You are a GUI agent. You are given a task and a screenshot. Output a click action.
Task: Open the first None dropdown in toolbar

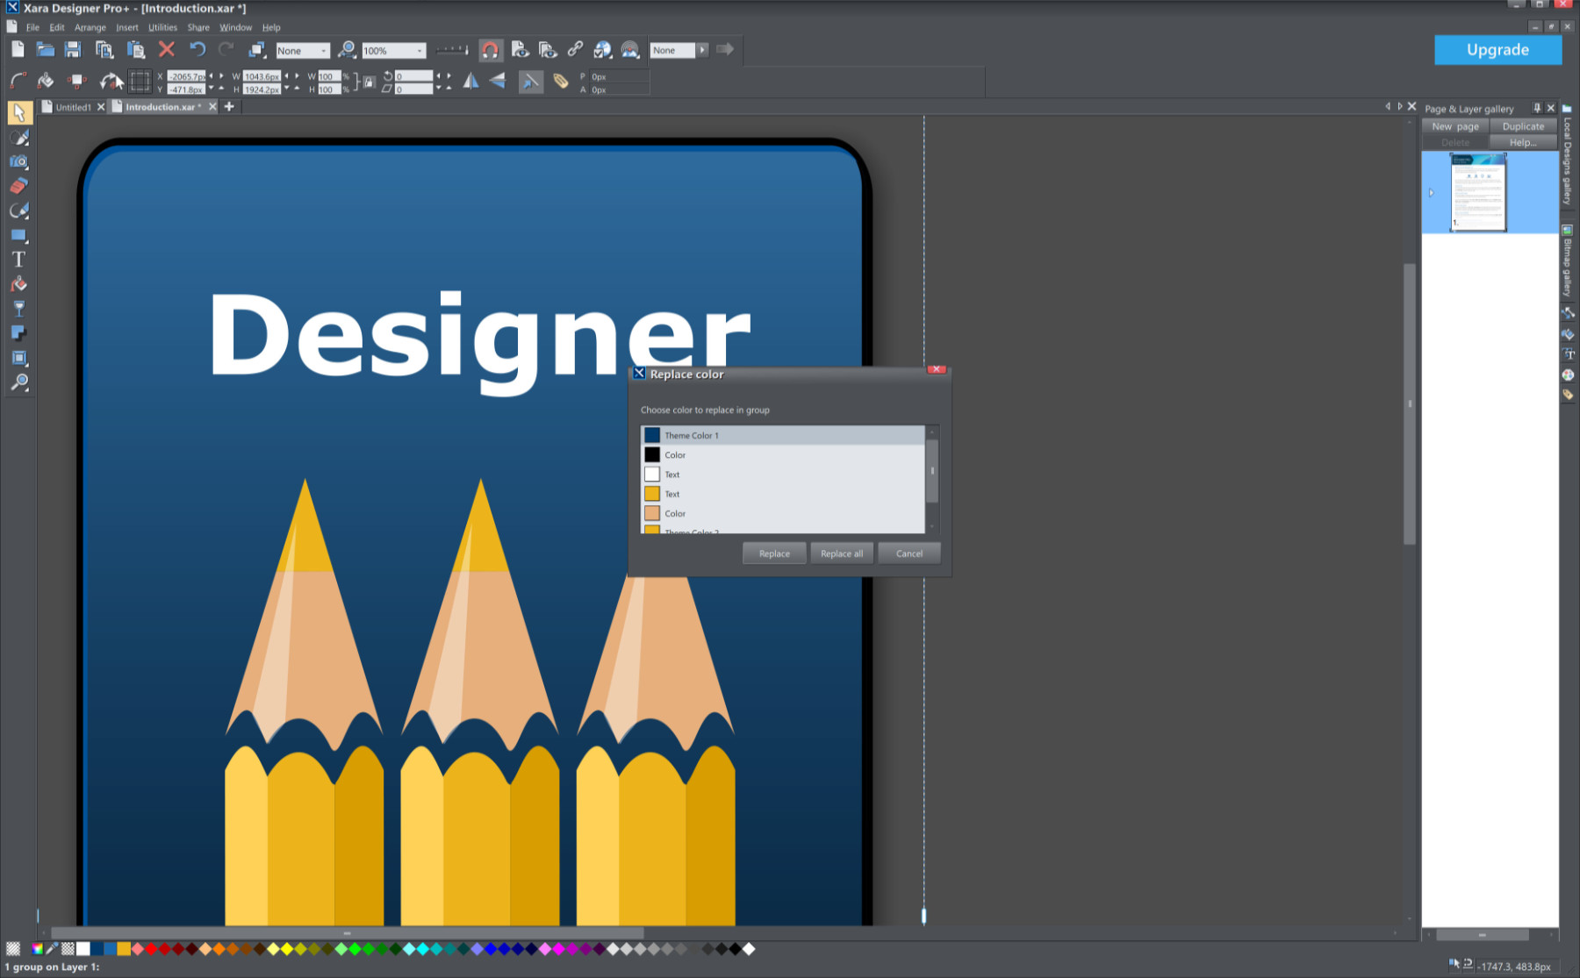click(x=323, y=51)
